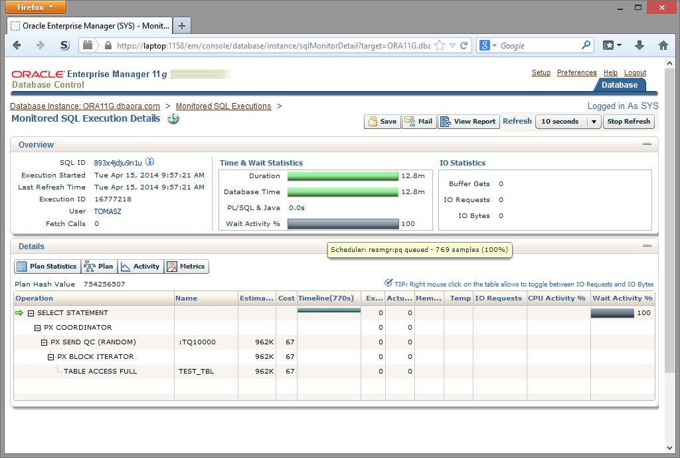
Task: Select the TABLE ACCESS FULL row
Action: pos(334,371)
